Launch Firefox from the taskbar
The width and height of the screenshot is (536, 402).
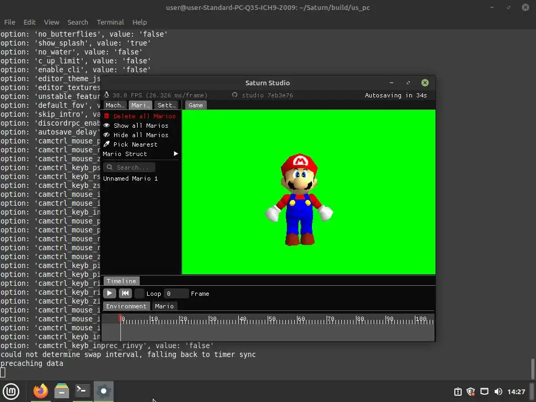[41, 391]
